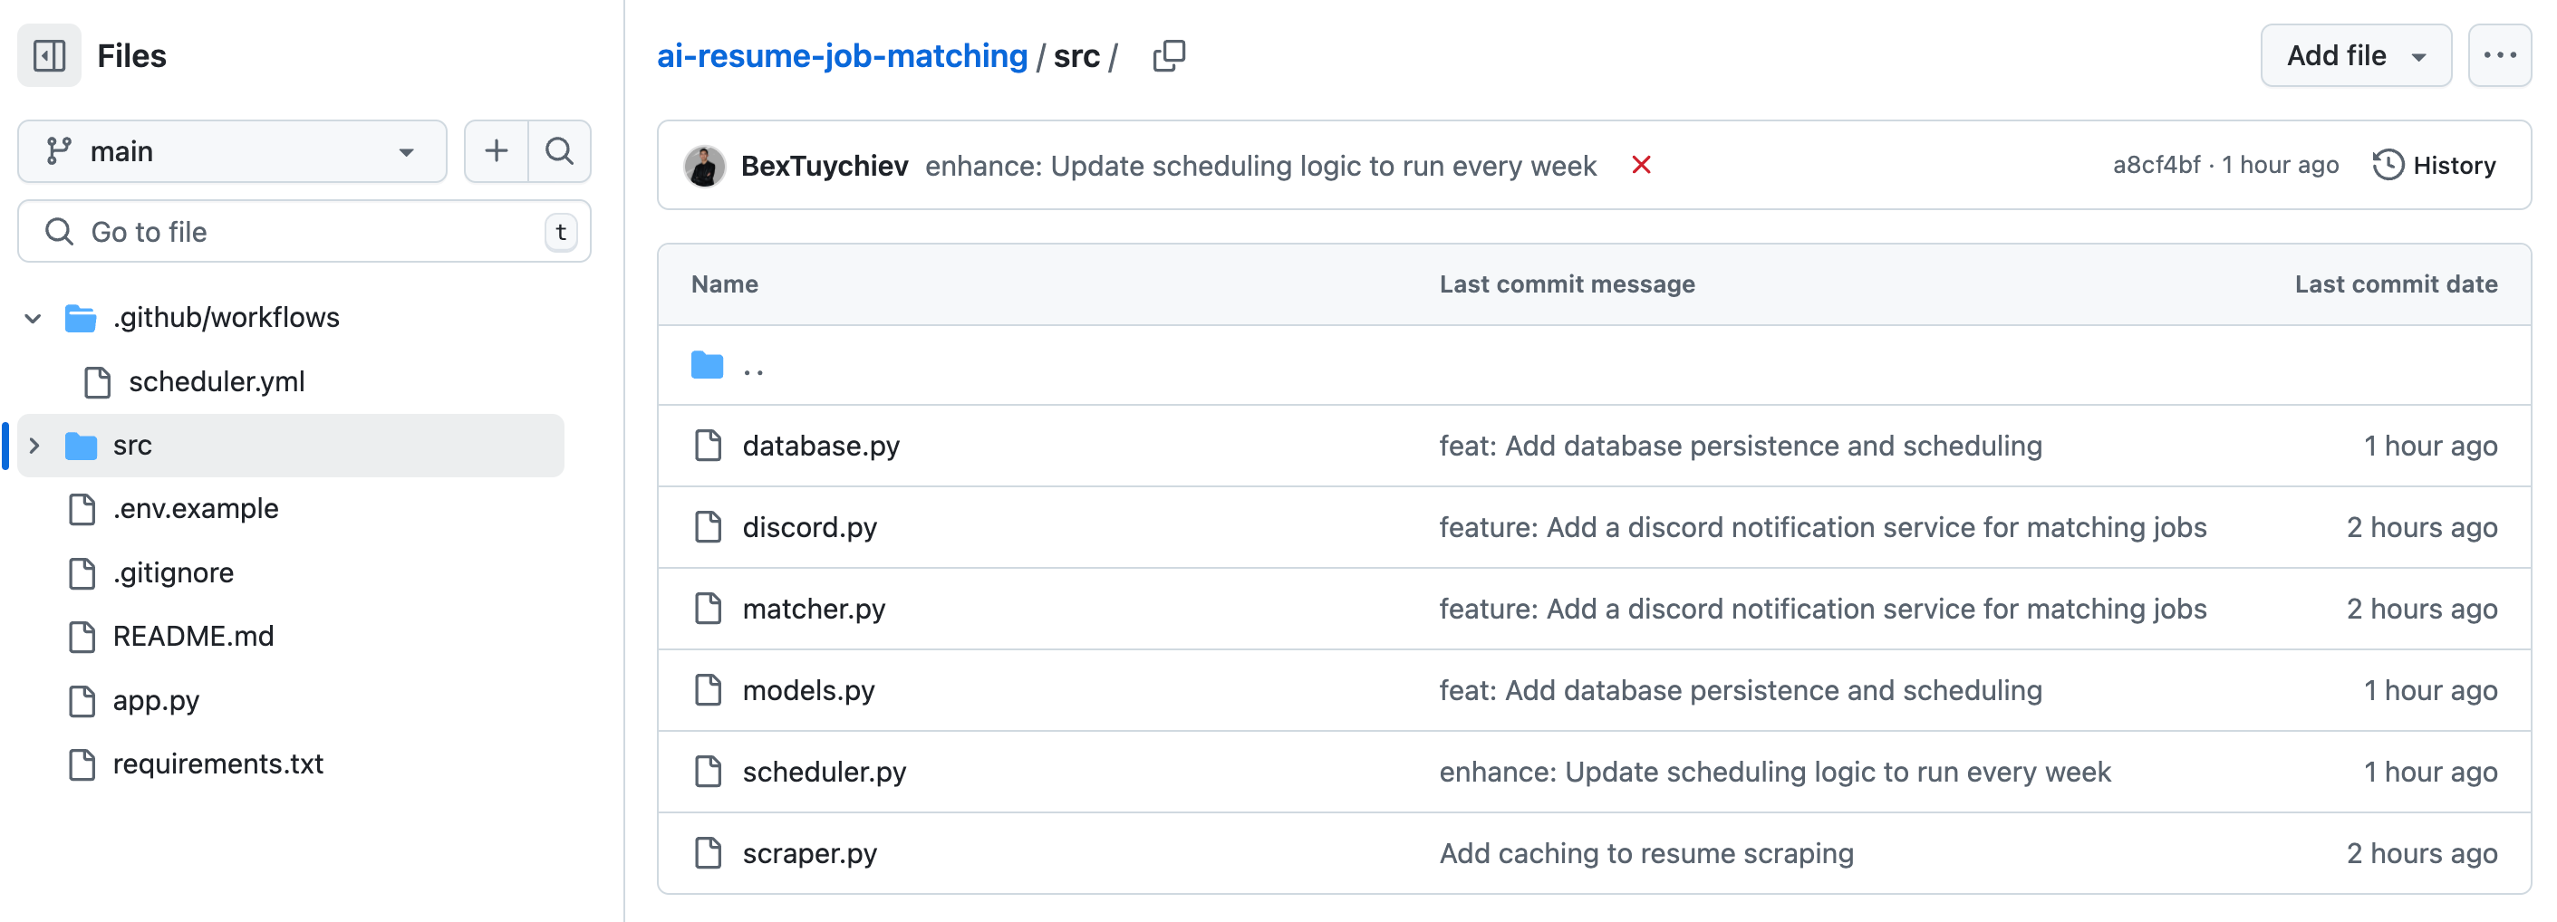This screenshot has width=2557, height=922.
Task: Open the main branch dropdown
Action: coord(232,151)
